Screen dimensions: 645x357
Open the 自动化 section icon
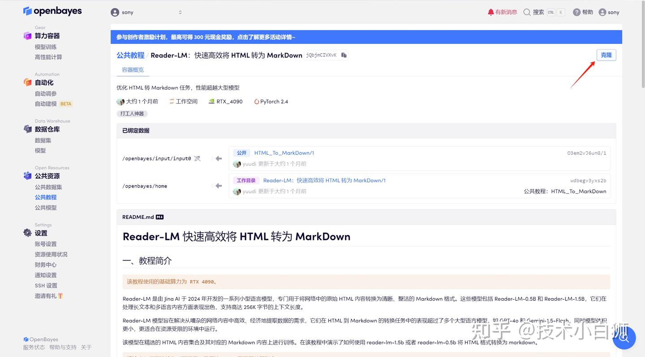tap(28, 82)
